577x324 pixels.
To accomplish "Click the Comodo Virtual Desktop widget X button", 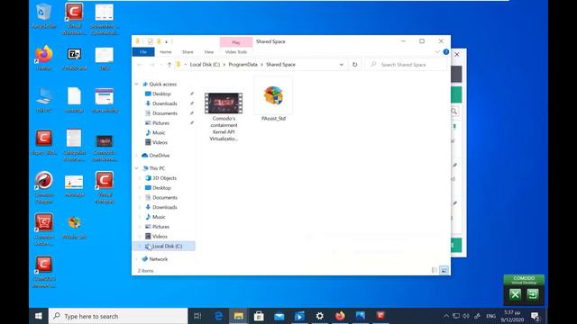I will tap(515, 294).
